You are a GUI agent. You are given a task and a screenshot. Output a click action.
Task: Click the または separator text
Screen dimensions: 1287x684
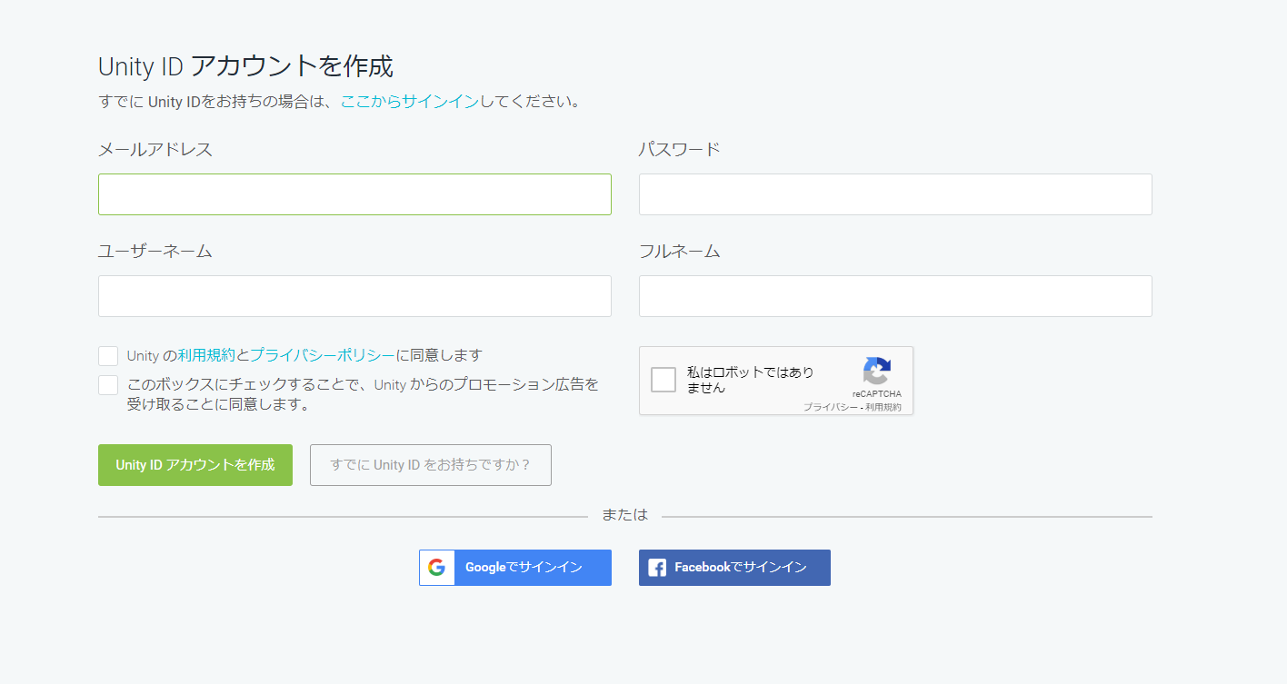click(x=625, y=515)
